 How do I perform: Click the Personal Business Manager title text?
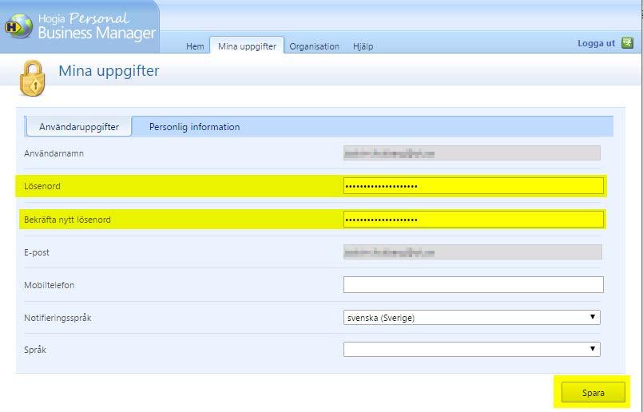97,26
